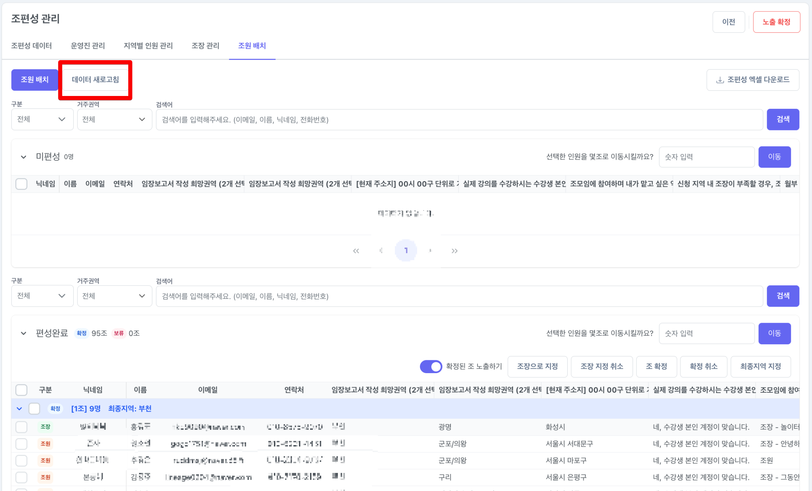The height and width of the screenshot is (491, 812).
Task: Click the top search keyword input field
Action: click(x=459, y=120)
